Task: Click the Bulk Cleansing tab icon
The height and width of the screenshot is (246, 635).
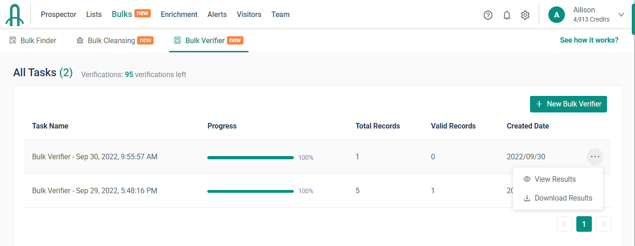Action: click(x=80, y=40)
